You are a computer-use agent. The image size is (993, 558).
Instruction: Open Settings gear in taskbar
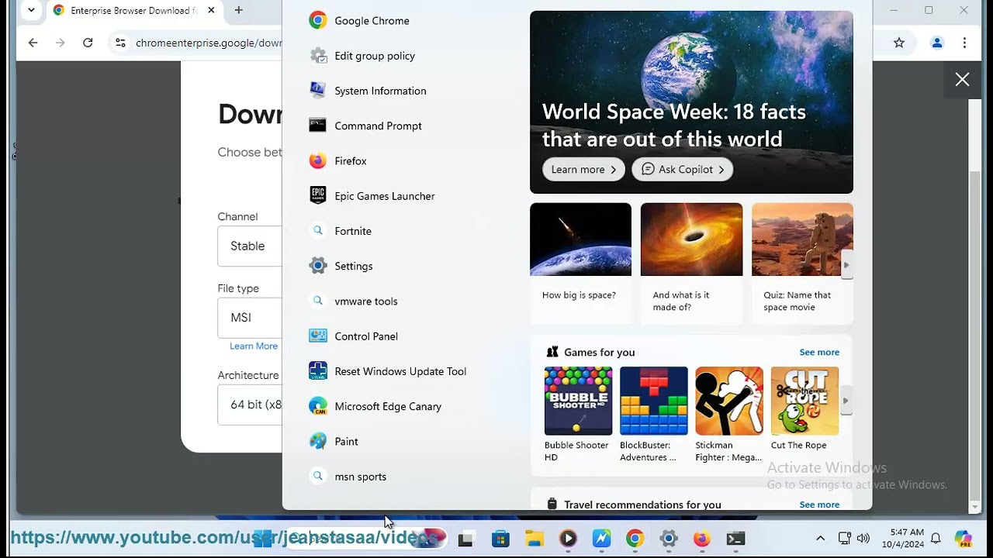[669, 539]
